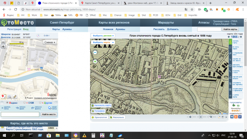Click the Yandex map zoom-to-area magnifier tool
247x139 pixels.
(x=9, y=96)
